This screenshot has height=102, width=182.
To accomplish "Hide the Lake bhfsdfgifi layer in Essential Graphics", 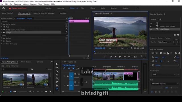I will (x=151, y=29).
